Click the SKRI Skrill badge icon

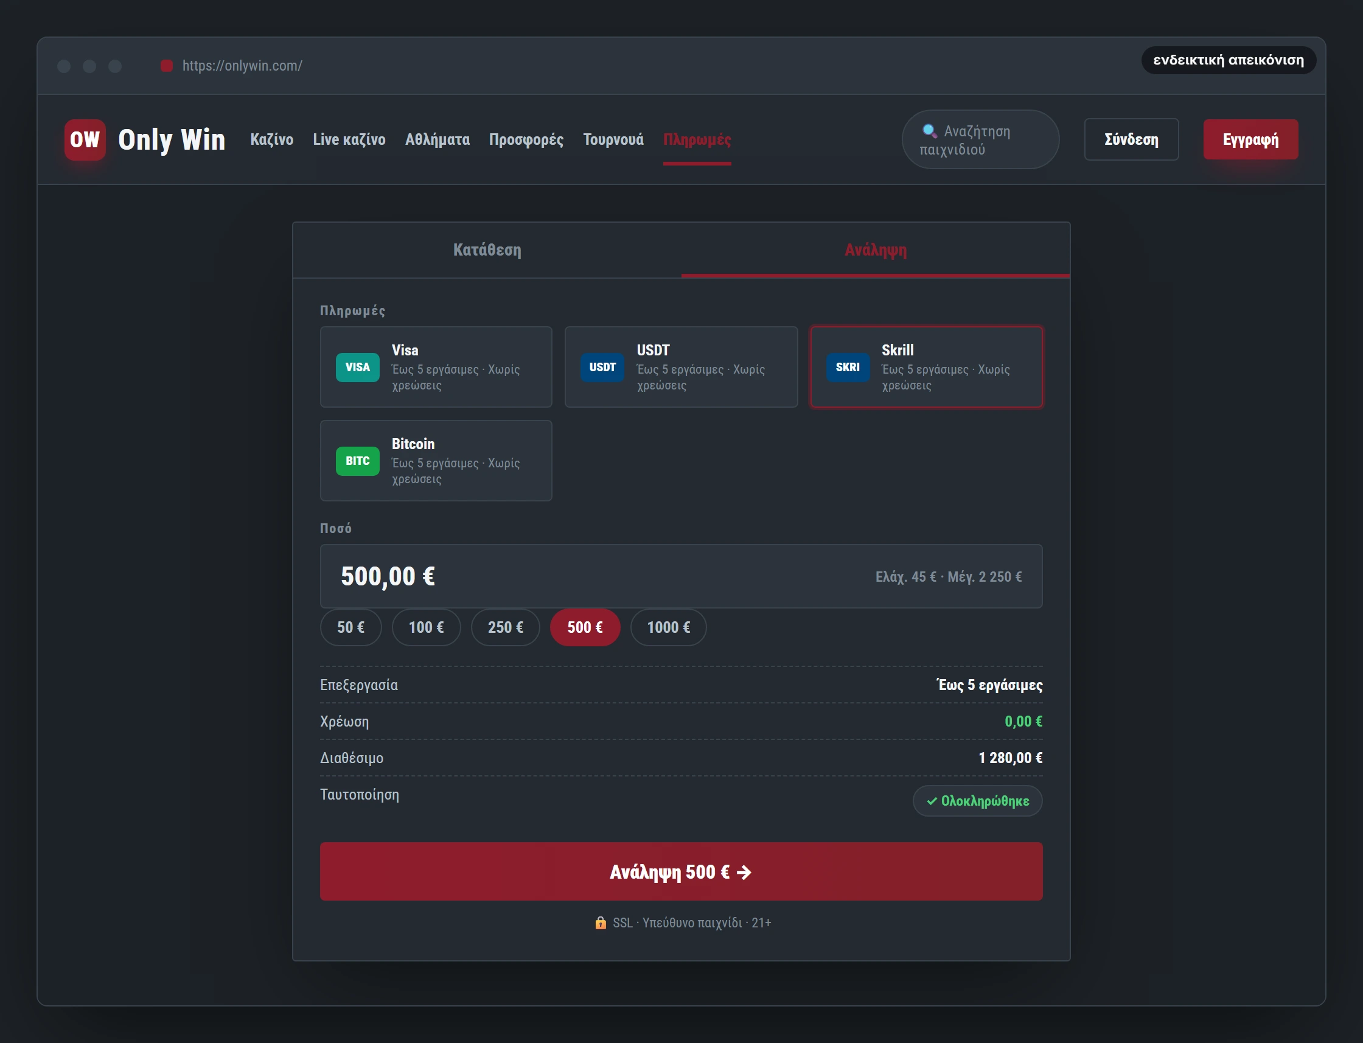click(847, 367)
